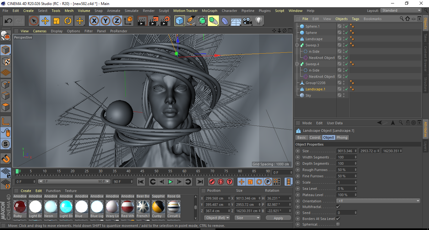Add a floor/environment object
Viewport: 429px width, 230px height.
pyautogui.click(x=236, y=21)
